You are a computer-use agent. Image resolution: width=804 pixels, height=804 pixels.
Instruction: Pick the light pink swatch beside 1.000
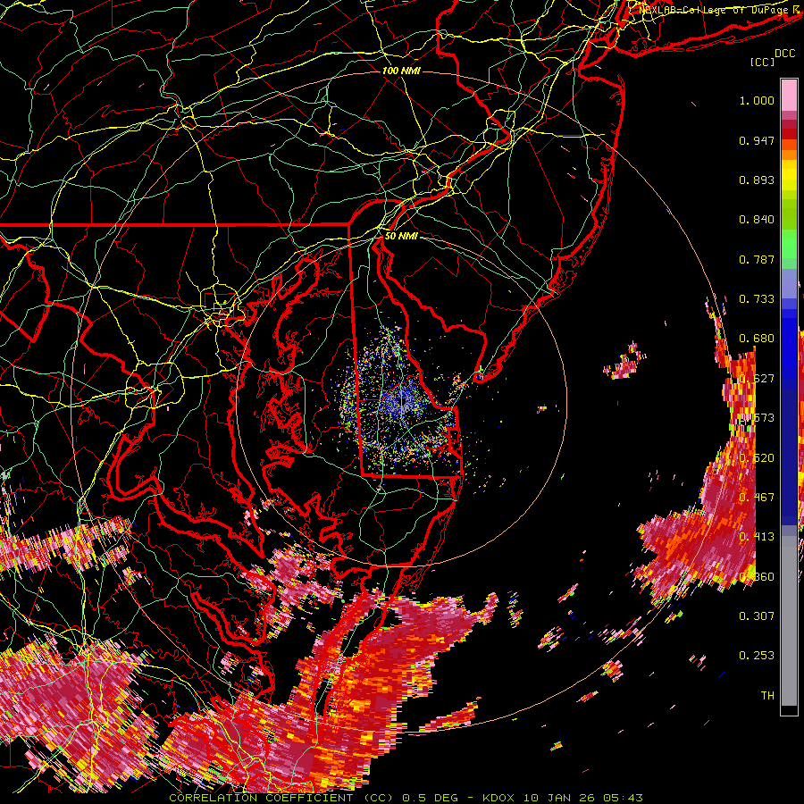pyautogui.click(x=789, y=96)
